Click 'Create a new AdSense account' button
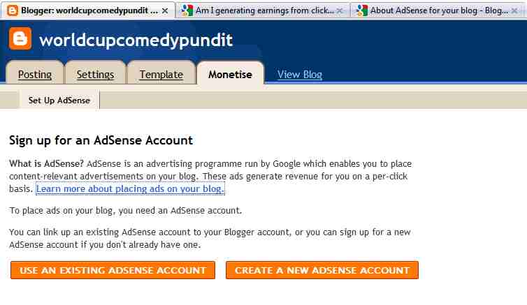The image size is (527, 305). click(x=322, y=270)
